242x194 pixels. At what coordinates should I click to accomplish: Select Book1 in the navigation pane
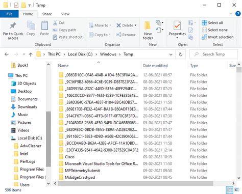(x=20, y=65)
